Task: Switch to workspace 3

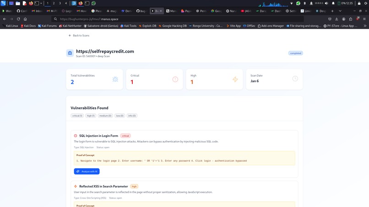Action: pyautogui.click(x=60, y=3)
